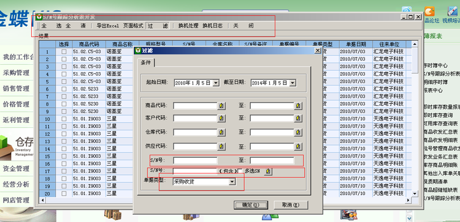The width and height of the screenshot is (460, 222).
Task: Click the results table vertical scrollbar down arrow
Action: click(x=415, y=194)
